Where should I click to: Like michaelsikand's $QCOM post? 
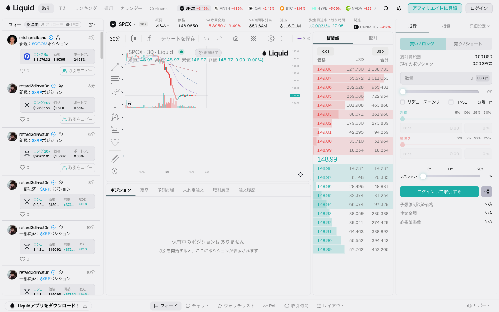coord(23,71)
